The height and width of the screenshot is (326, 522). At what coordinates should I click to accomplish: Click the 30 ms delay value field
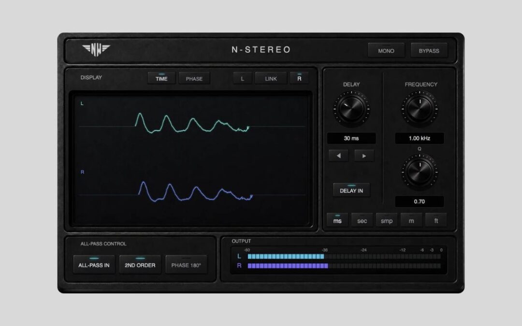click(351, 138)
